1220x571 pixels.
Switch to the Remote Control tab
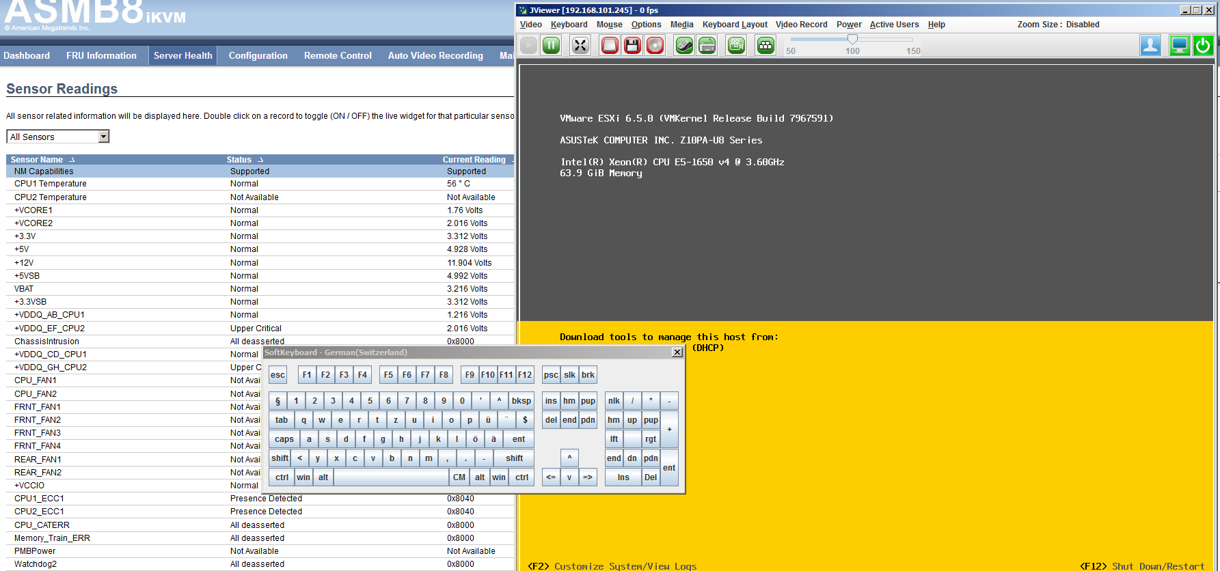click(x=338, y=56)
